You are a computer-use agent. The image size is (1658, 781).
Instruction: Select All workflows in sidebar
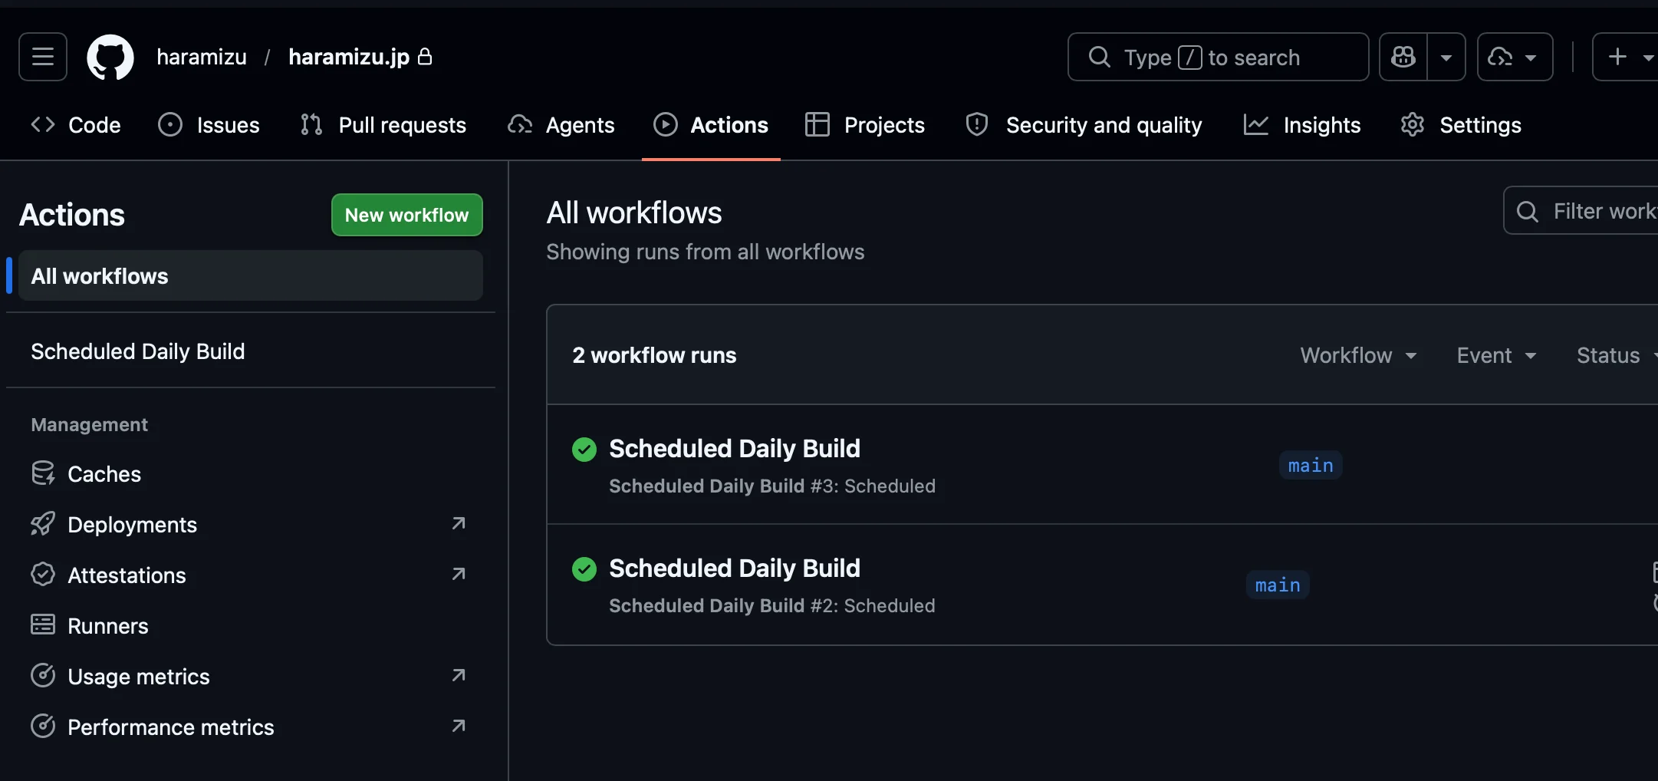pos(251,275)
